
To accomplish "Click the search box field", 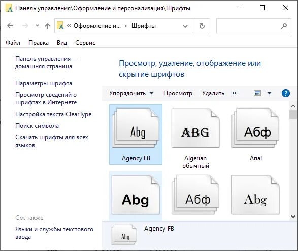I will click(254, 26).
